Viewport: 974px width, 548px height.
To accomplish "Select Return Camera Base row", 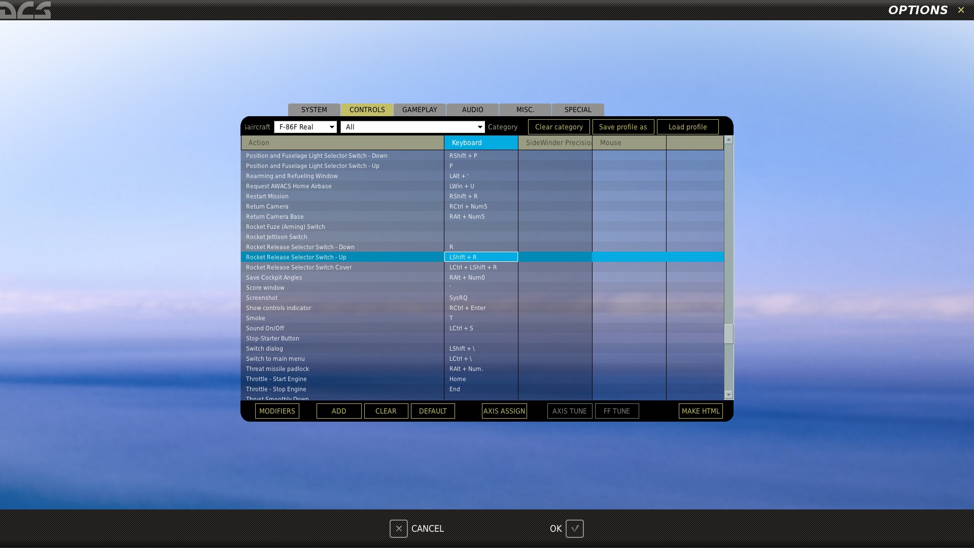I will [482, 217].
